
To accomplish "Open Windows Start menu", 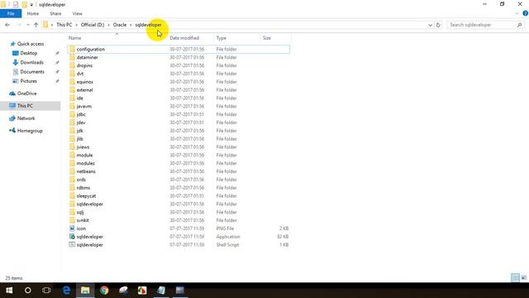I will pyautogui.click(x=9, y=291).
